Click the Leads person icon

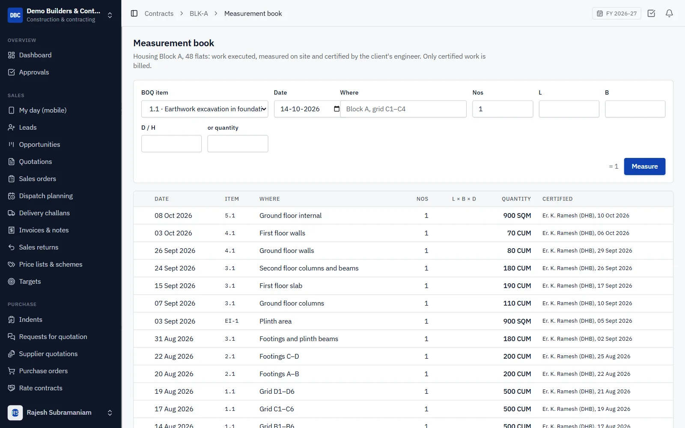[12, 128]
